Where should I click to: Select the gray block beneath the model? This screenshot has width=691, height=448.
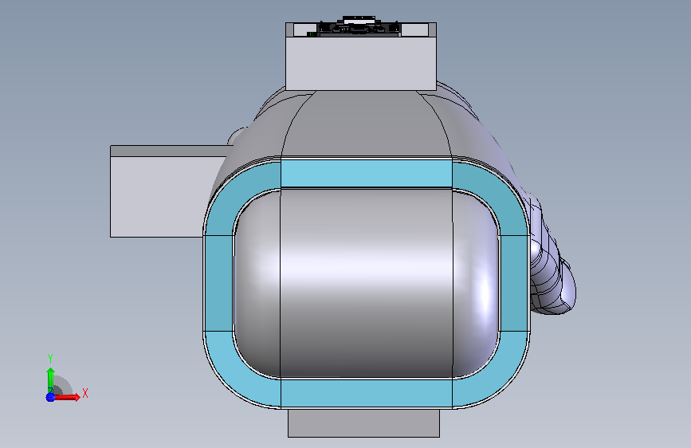pyautogui.click(x=363, y=422)
